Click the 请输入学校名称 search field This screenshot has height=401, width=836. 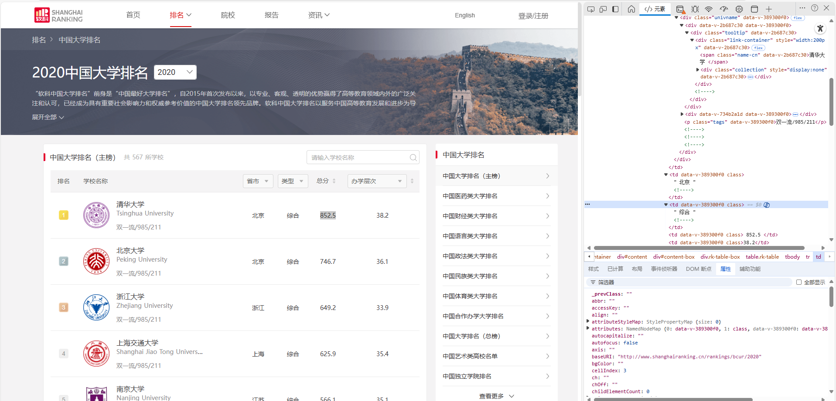point(363,158)
